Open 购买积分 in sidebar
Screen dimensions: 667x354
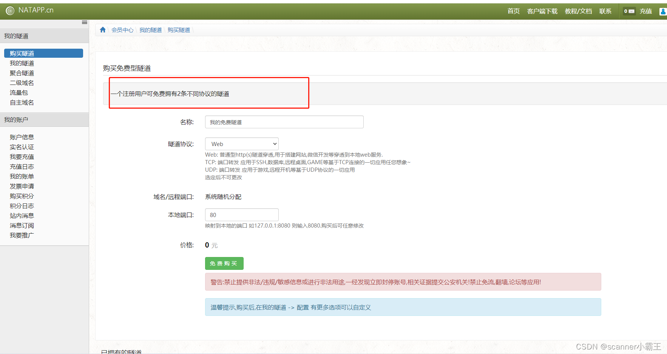click(x=22, y=196)
